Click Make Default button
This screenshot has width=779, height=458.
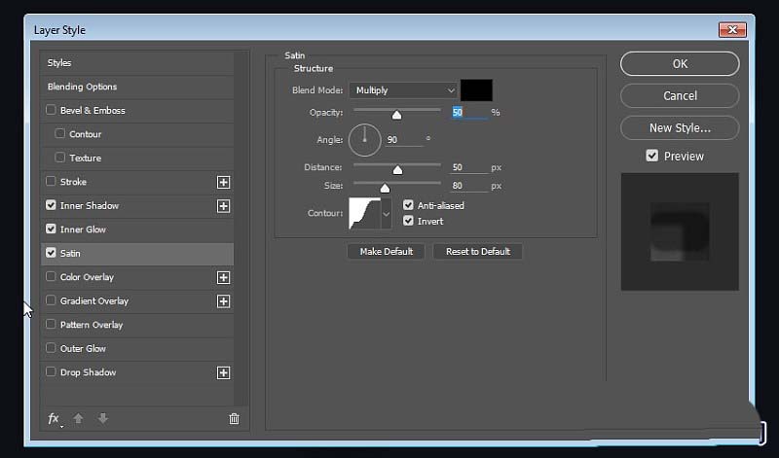pos(386,252)
